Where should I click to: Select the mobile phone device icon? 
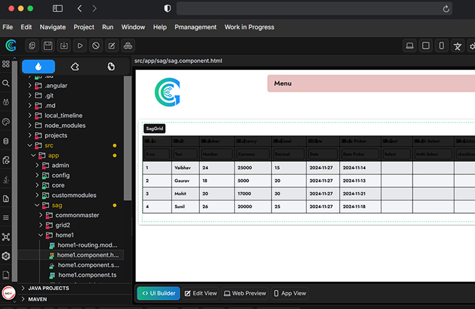click(x=441, y=46)
